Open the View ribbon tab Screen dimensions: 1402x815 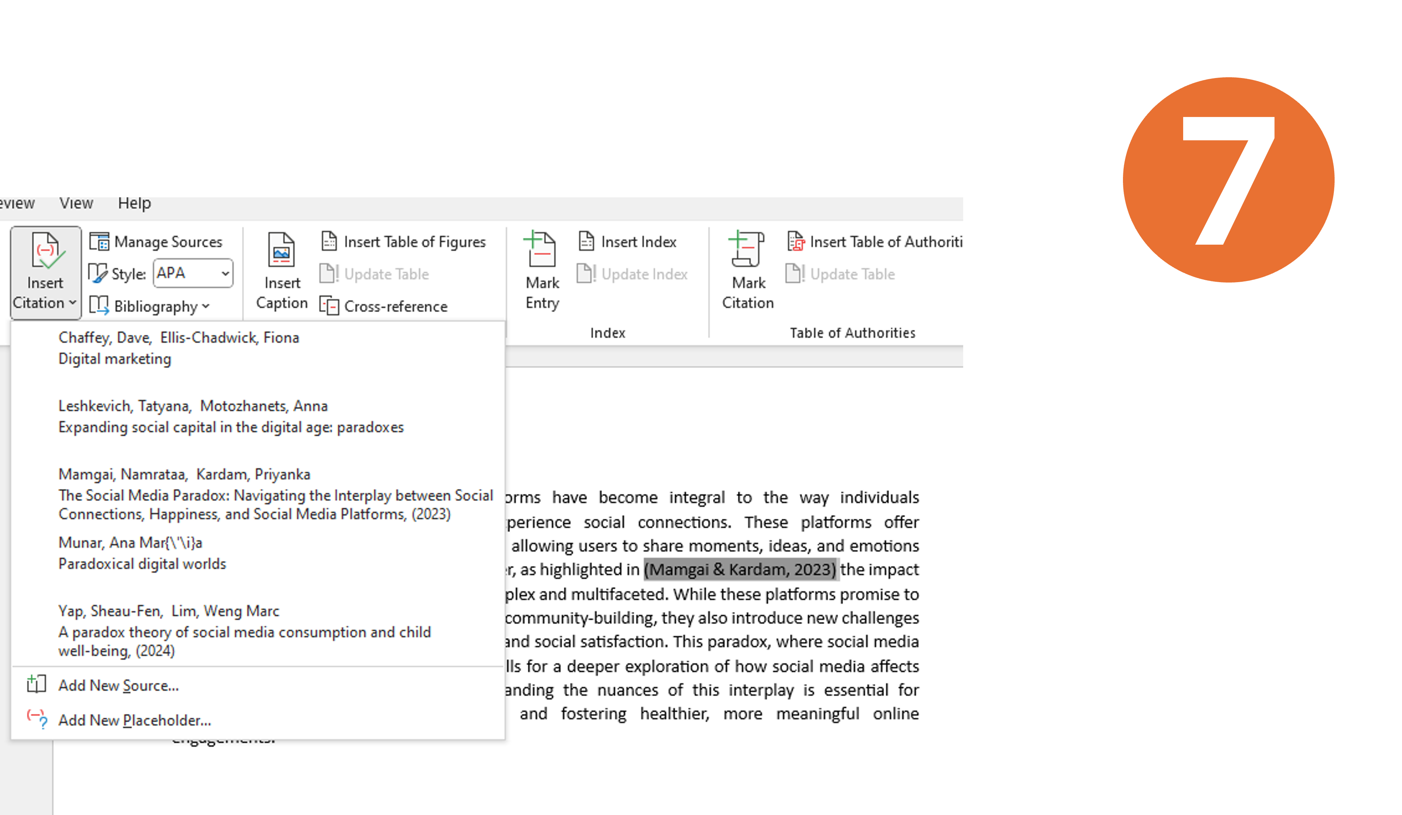(76, 203)
